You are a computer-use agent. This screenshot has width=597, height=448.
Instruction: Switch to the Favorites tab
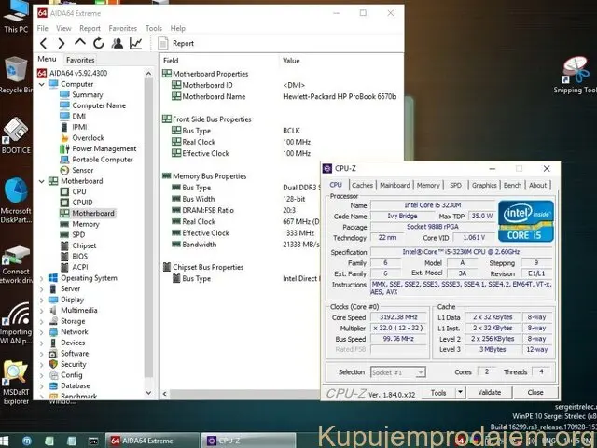coord(80,60)
